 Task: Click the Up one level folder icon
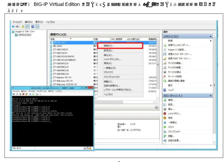pyautogui.click(x=23, y=27)
